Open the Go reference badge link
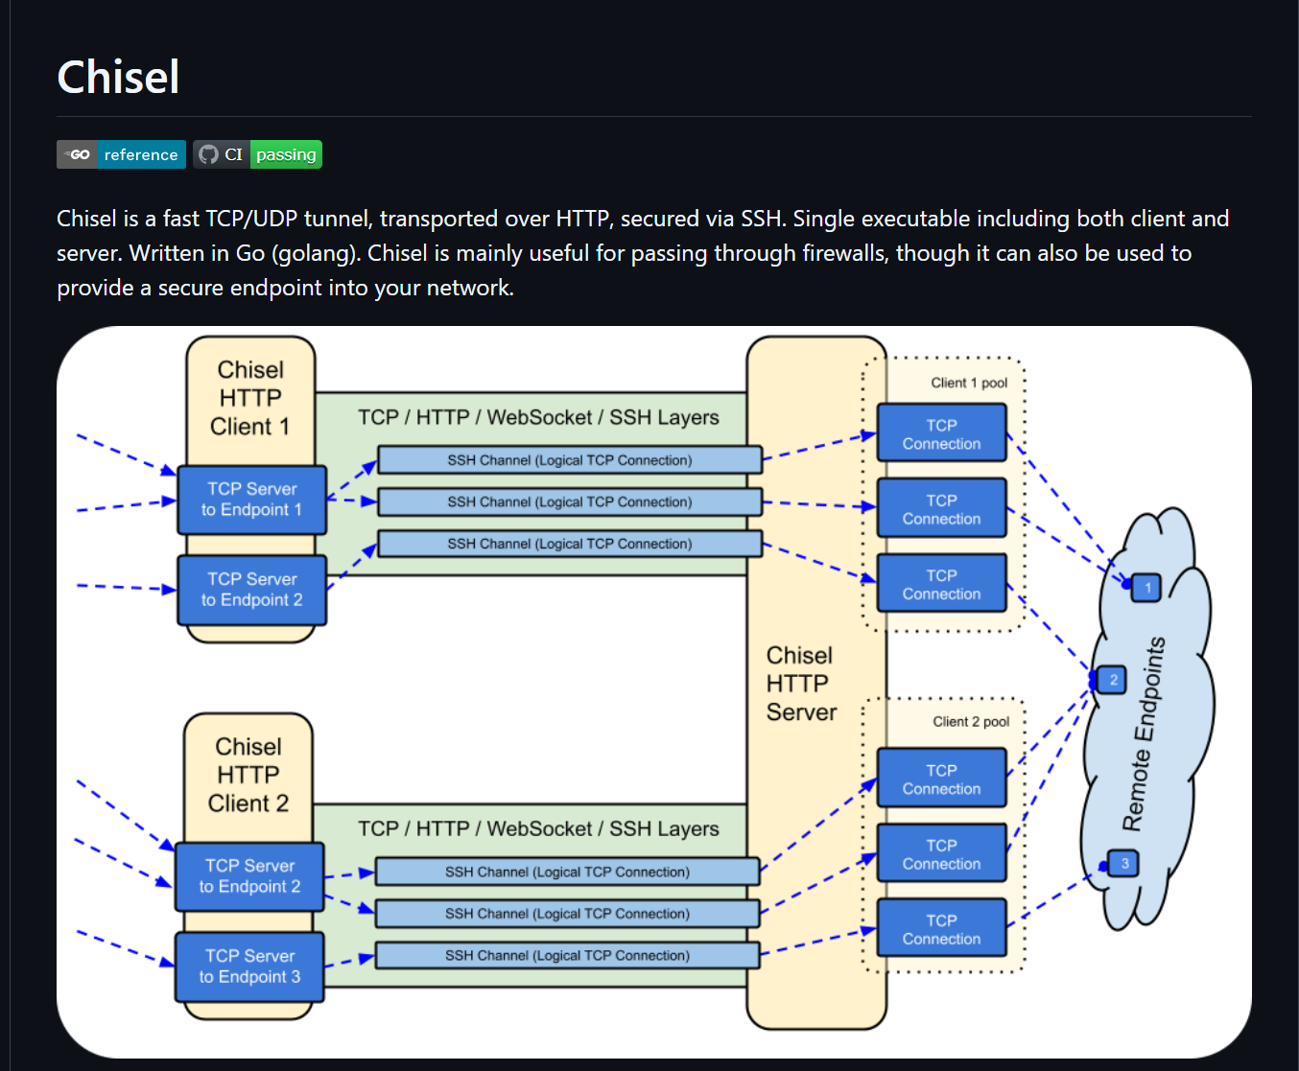Viewport: 1299px width, 1071px height. 140,154
